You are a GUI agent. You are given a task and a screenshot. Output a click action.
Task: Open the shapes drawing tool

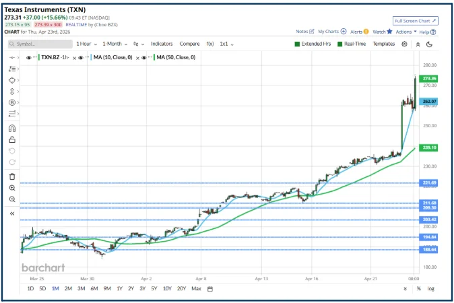pyautogui.click(x=12, y=80)
